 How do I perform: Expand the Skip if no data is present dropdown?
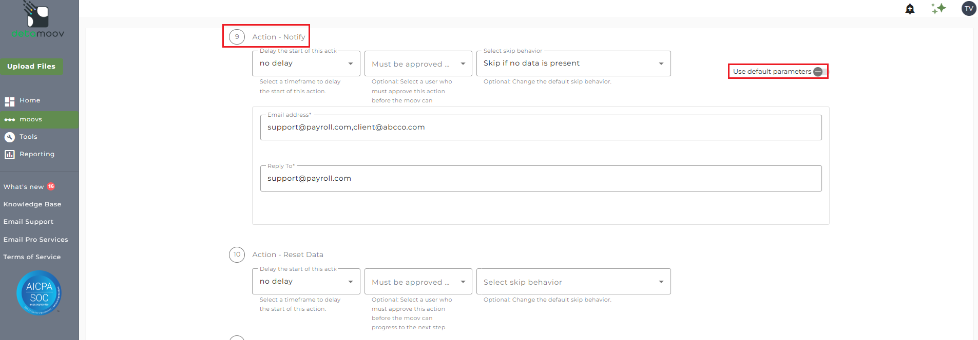[x=573, y=63]
